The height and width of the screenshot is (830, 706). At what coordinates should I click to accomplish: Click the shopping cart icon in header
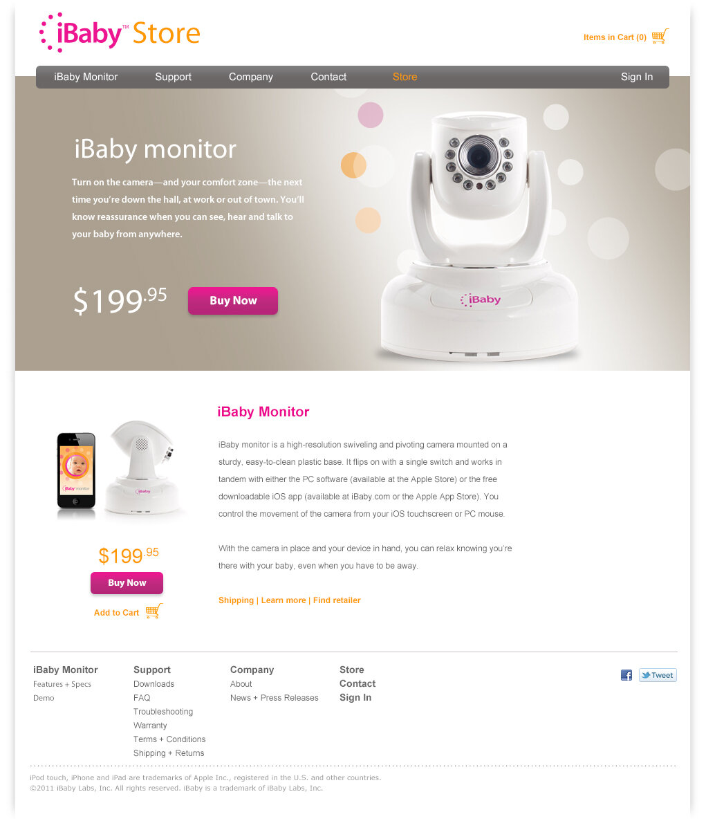660,37
